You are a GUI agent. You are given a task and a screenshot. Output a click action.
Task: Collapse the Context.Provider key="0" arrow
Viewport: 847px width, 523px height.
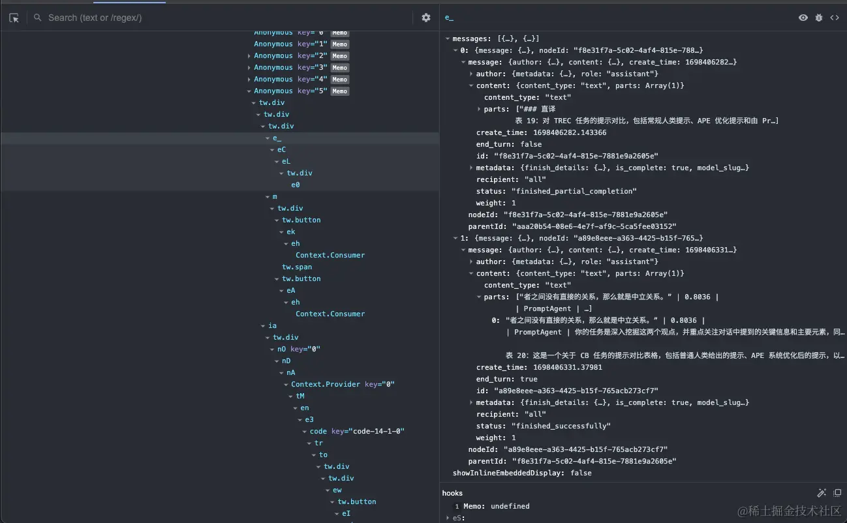click(x=286, y=385)
